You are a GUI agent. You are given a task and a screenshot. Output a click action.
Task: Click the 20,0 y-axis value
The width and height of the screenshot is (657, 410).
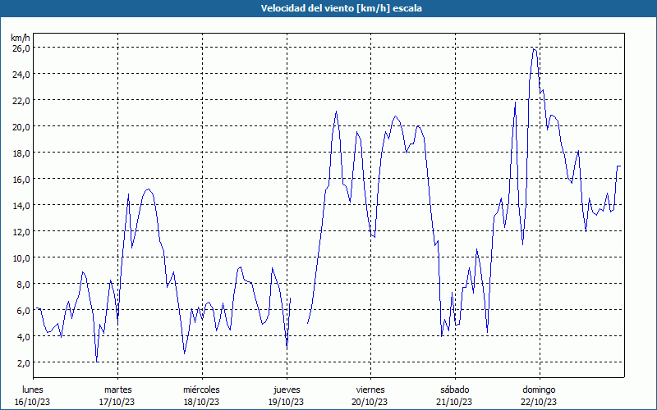[x=21, y=126]
